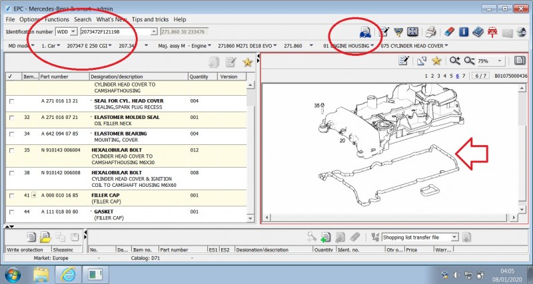
Task: Open the 1. Car dropdown
Action: click(51, 46)
